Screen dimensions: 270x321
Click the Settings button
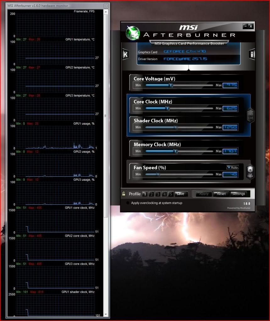(239, 194)
